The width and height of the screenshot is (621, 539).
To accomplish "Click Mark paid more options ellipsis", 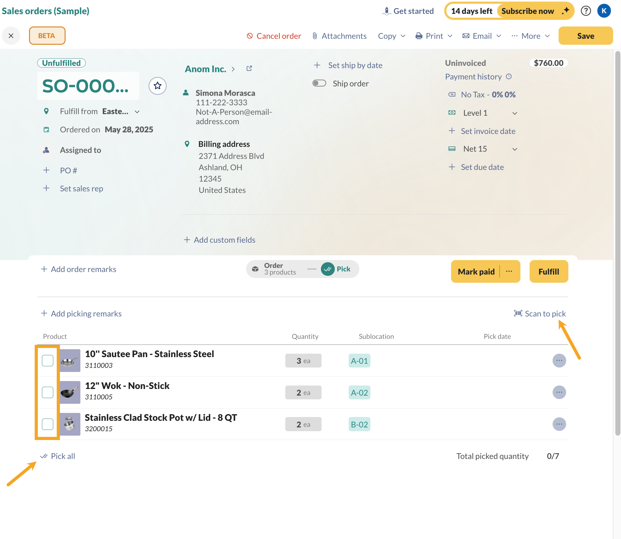I will click(509, 271).
